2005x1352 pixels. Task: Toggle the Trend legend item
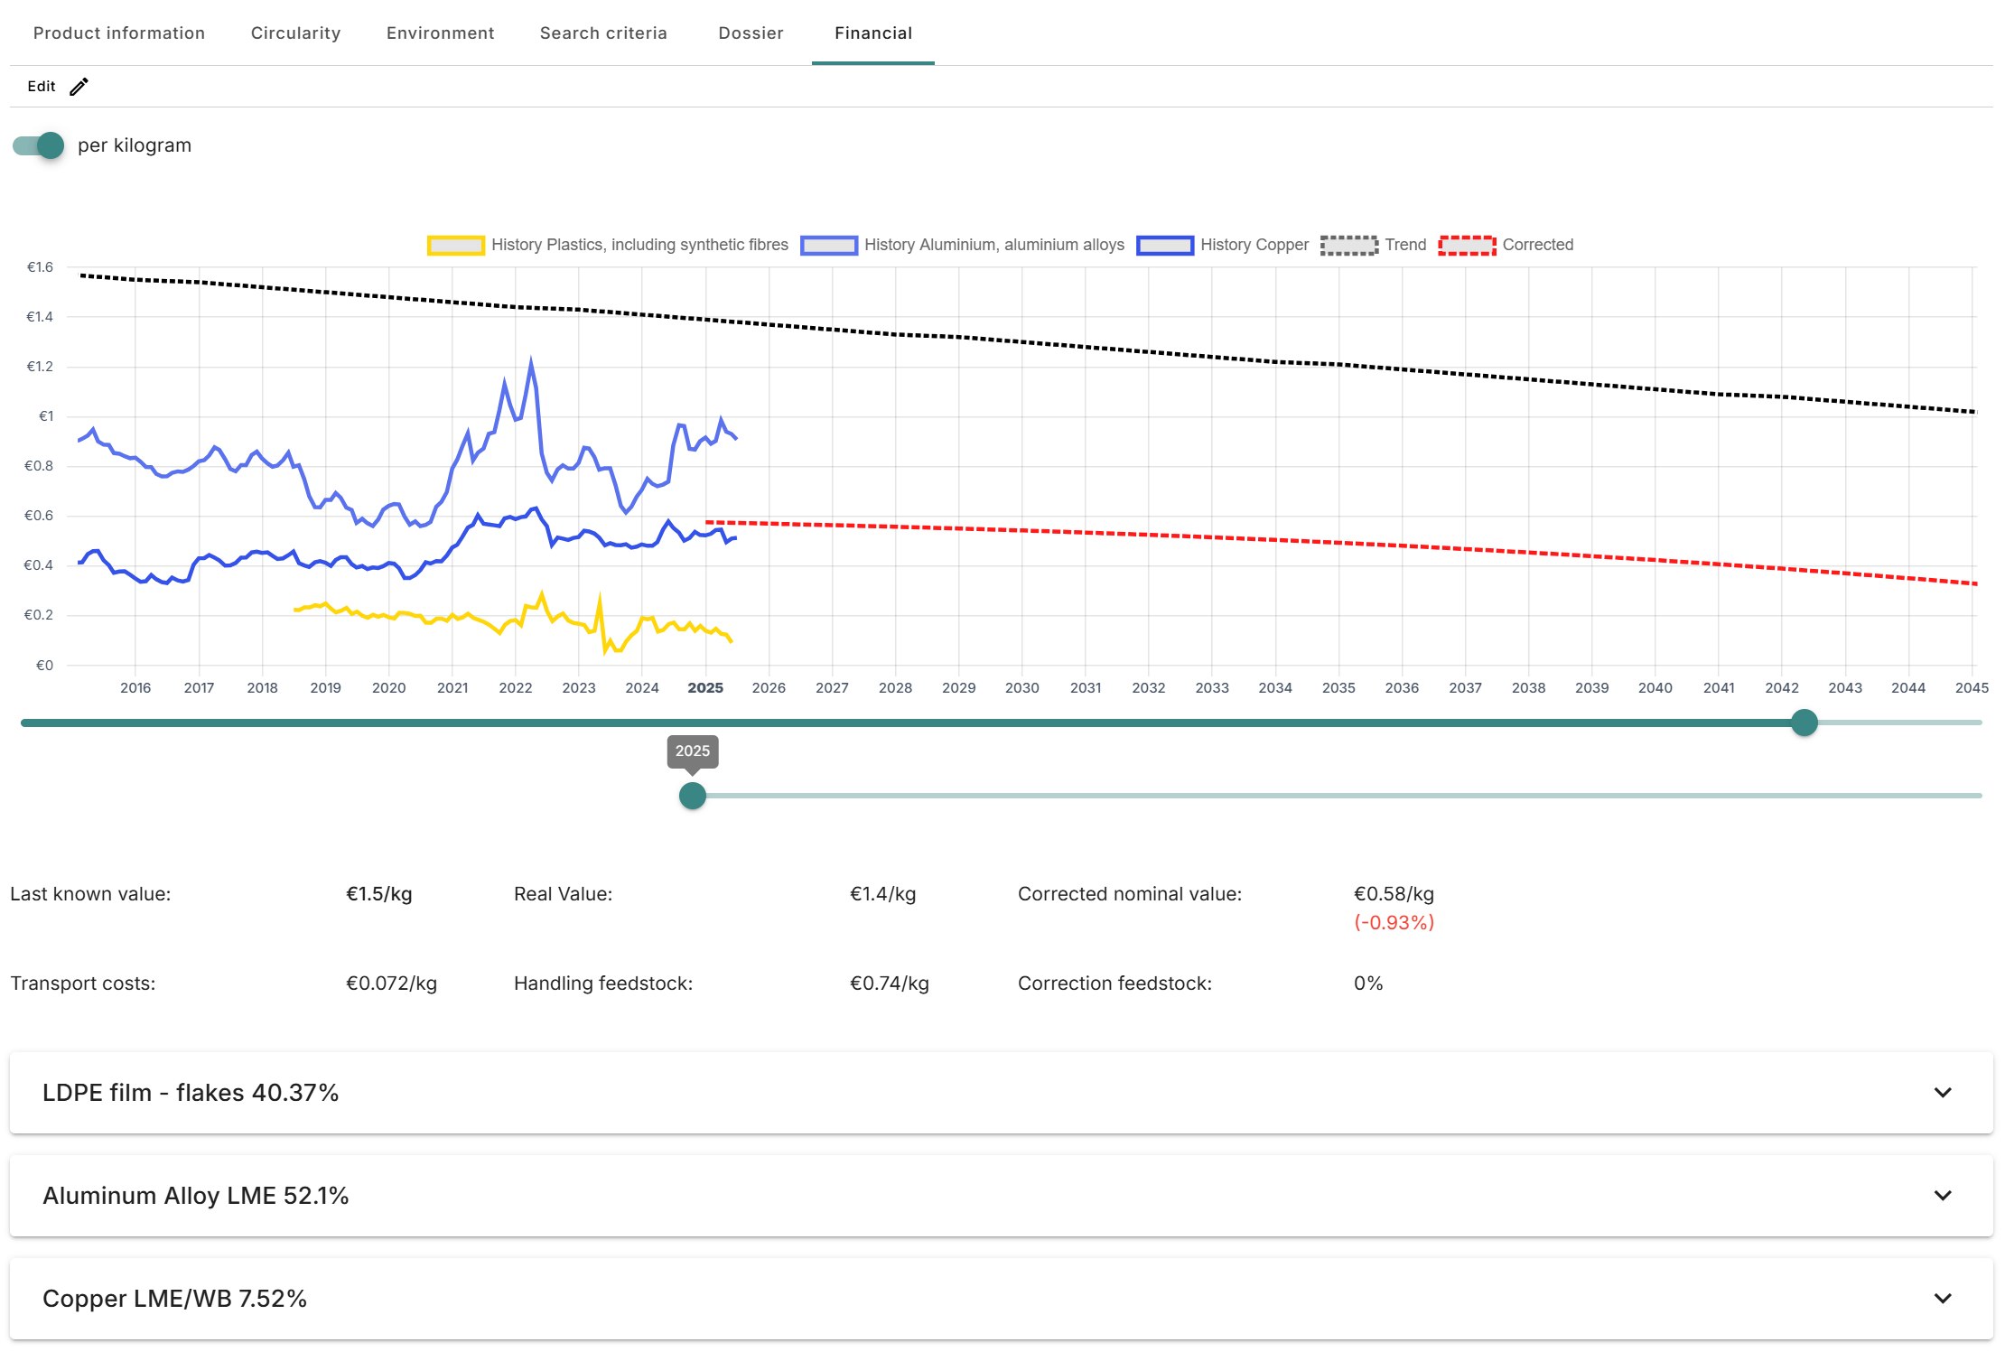coord(1374,245)
